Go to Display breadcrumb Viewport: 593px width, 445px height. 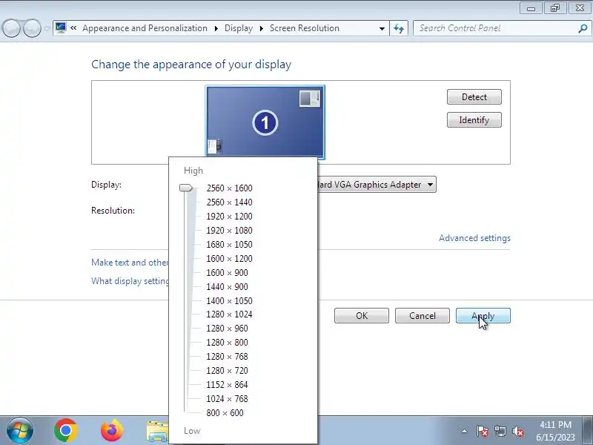click(239, 28)
